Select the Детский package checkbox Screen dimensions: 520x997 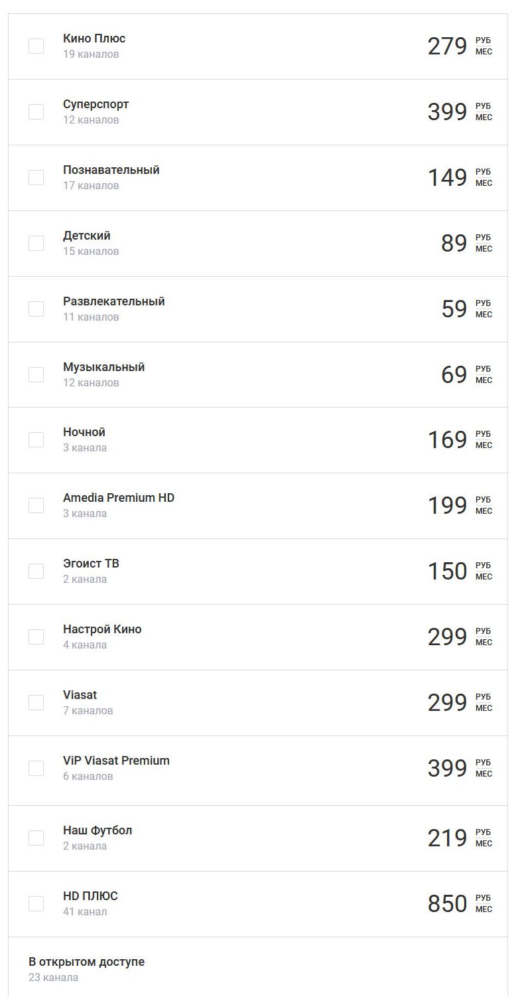point(36,243)
